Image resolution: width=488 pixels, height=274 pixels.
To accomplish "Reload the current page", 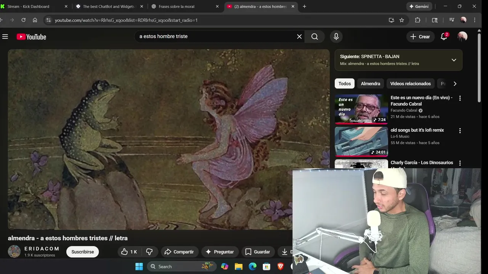I will [x=24, y=20].
